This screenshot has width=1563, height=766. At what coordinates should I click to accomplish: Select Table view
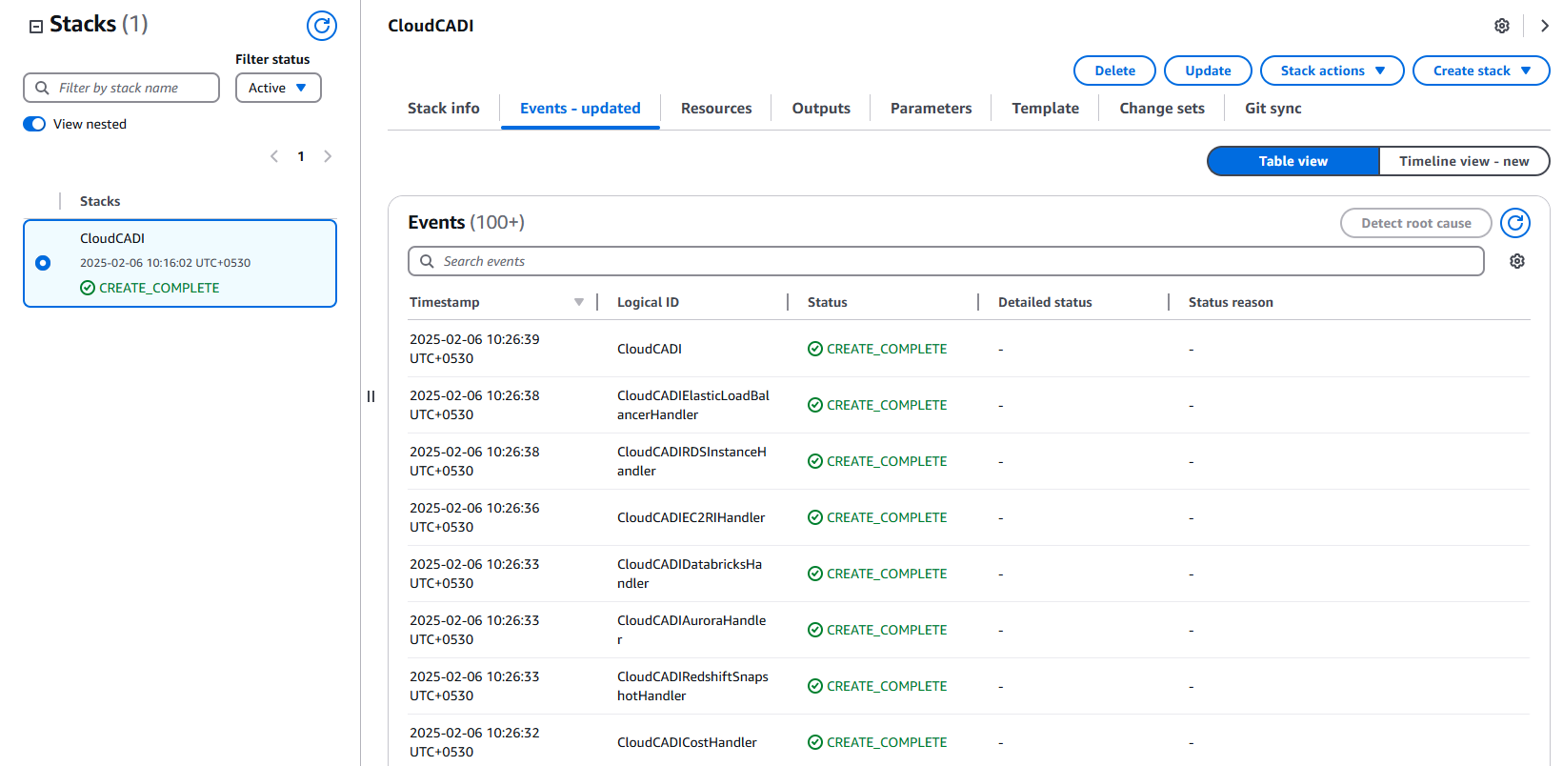1293,161
